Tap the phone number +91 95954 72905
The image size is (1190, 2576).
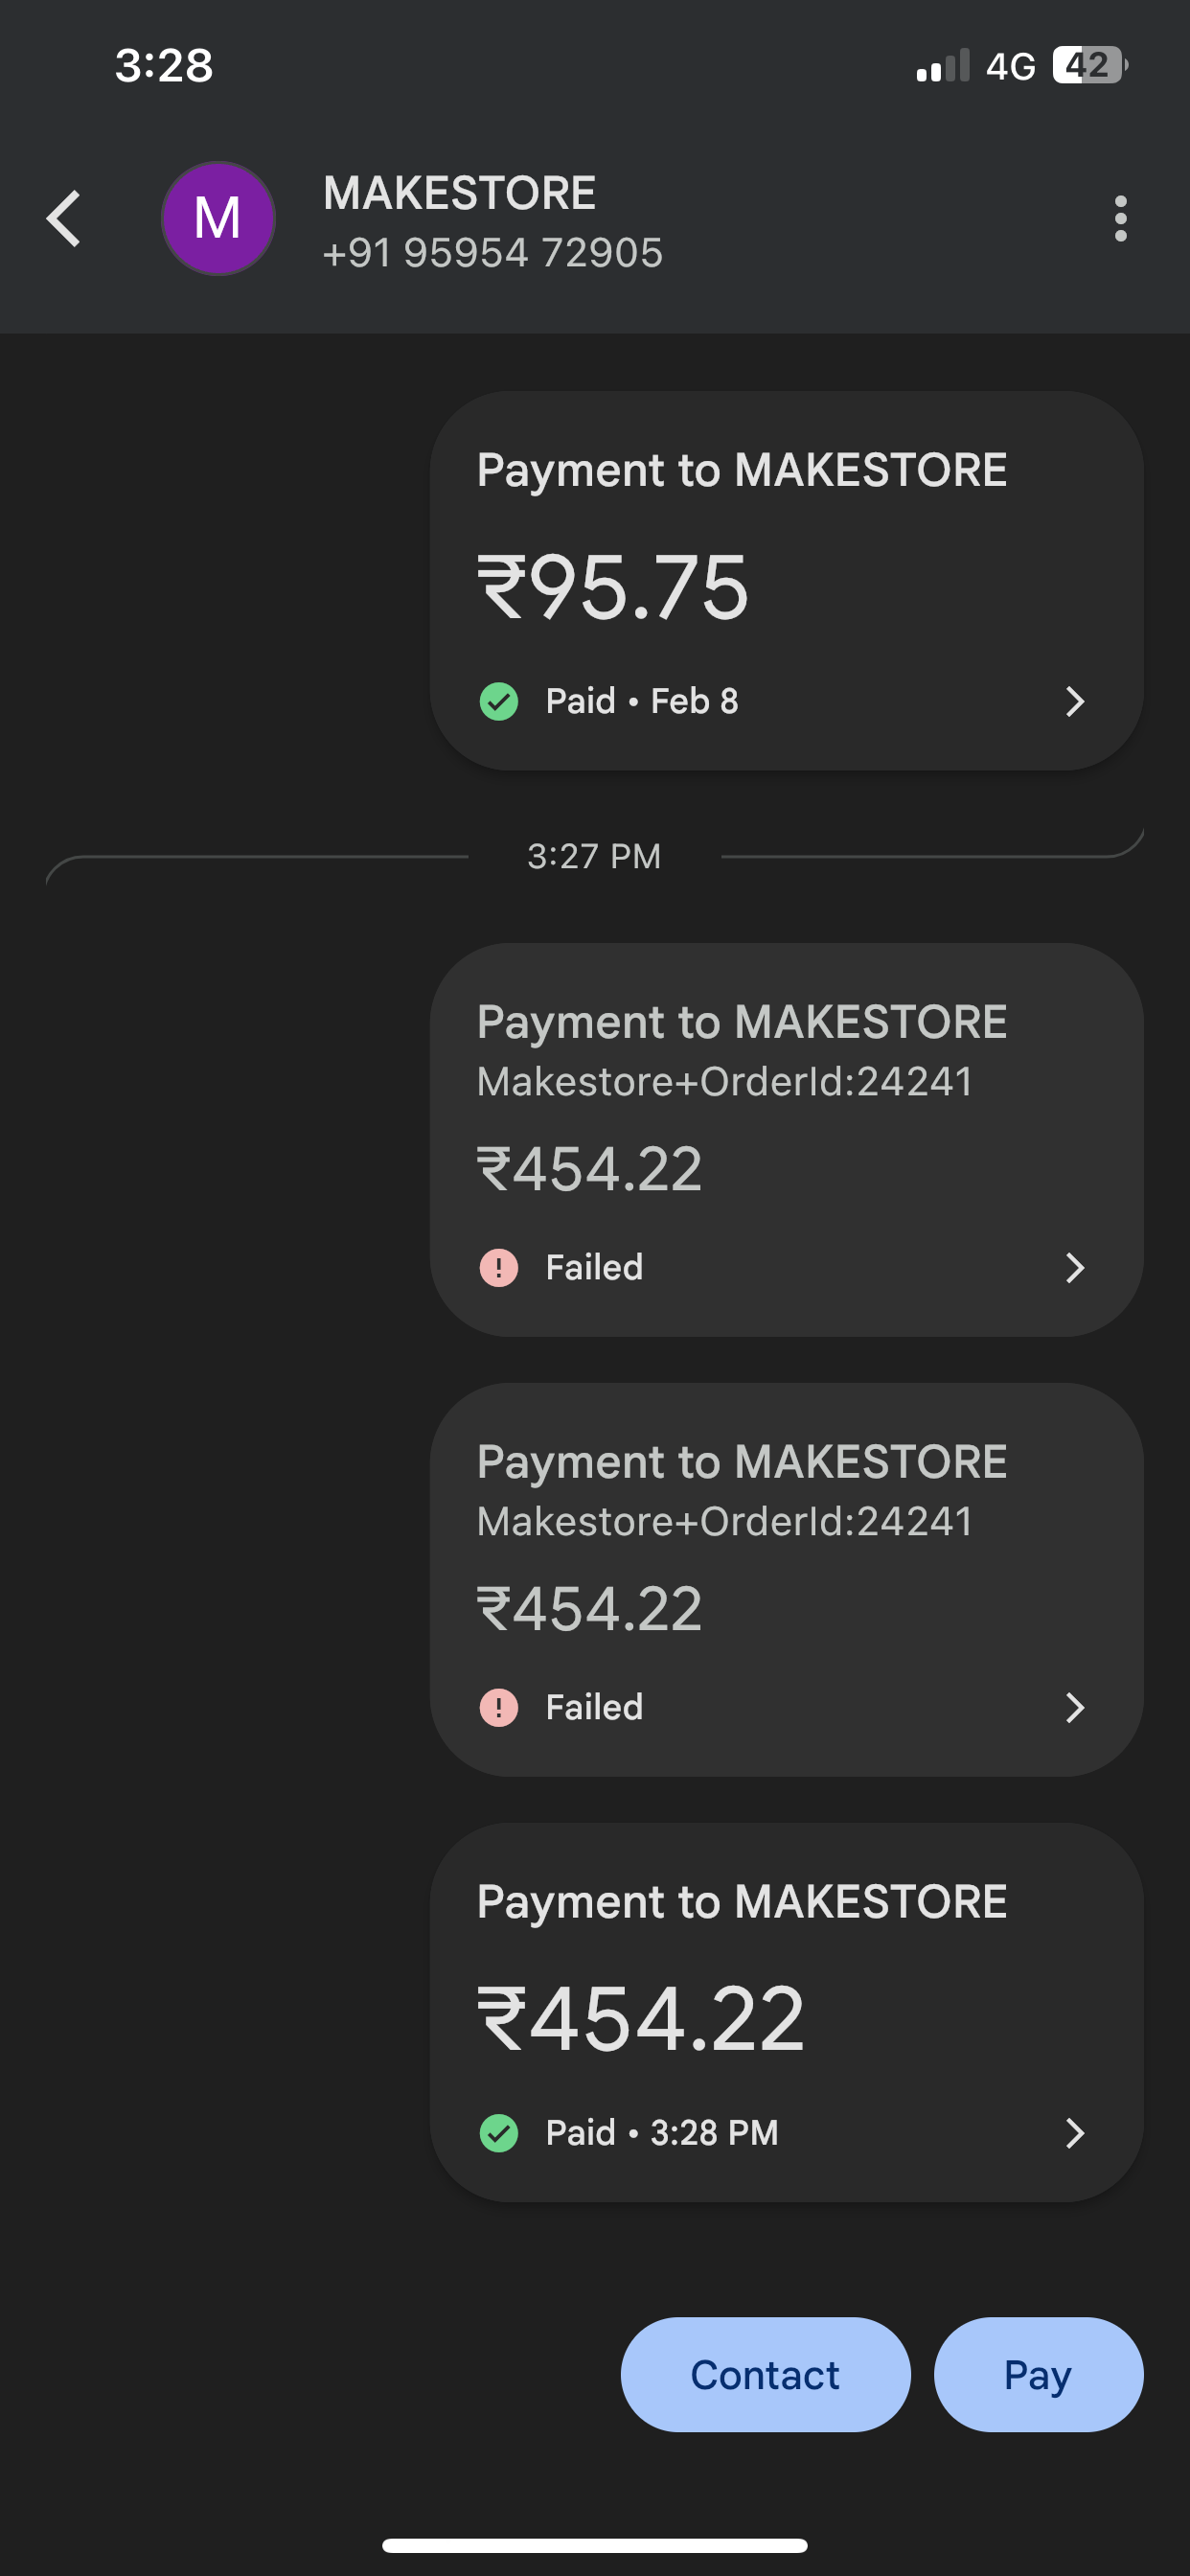(x=492, y=253)
